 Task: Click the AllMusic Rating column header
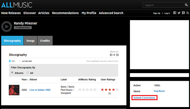click(87, 79)
